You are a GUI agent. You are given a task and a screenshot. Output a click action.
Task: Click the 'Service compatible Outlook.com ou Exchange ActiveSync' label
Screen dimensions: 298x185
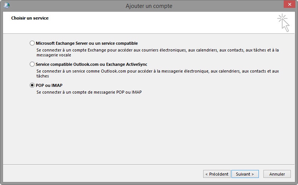91,64
